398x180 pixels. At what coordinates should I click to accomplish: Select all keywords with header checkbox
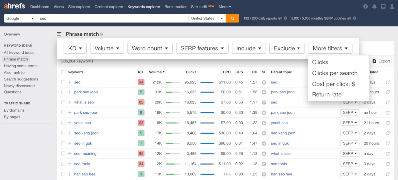(63, 72)
